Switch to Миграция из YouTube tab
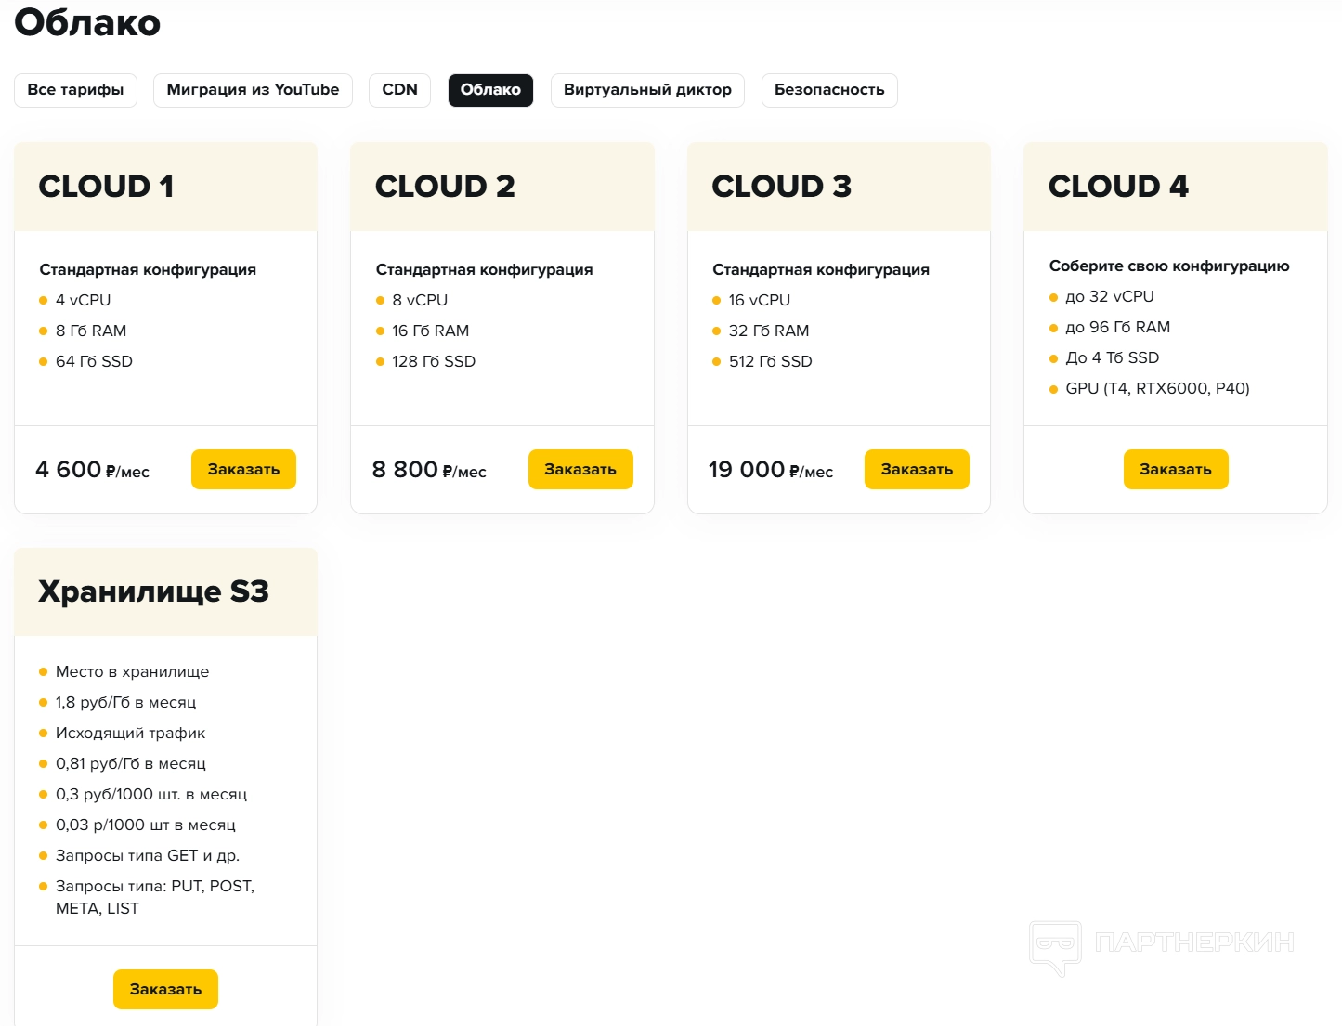The height and width of the screenshot is (1026, 1342). [253, 90]
